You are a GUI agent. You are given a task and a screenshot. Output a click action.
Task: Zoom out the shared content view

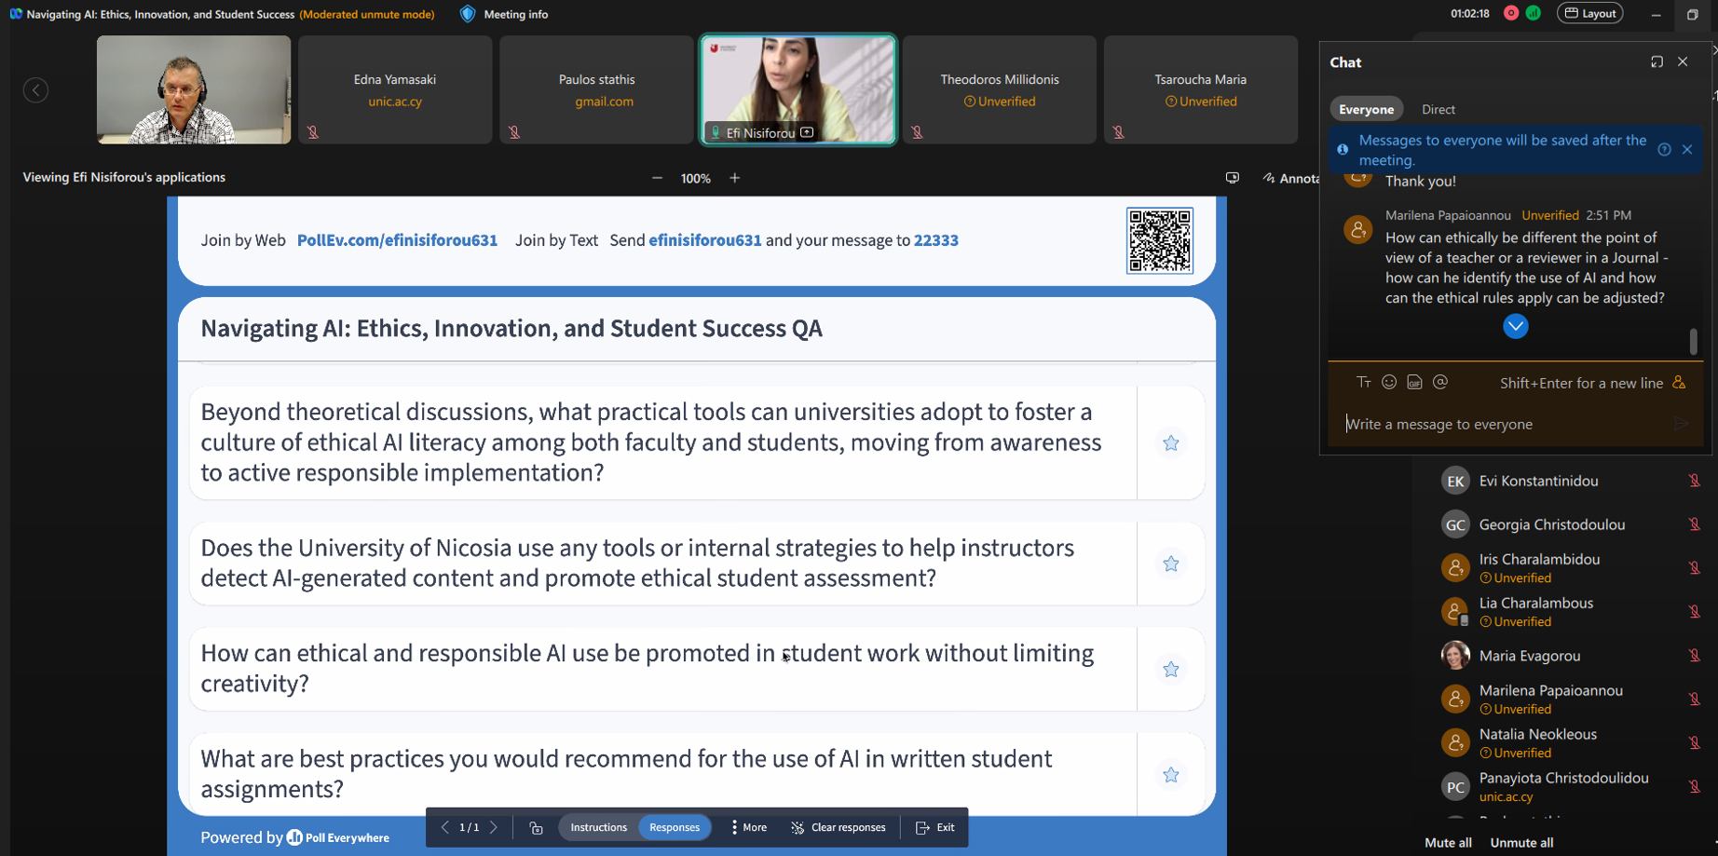click(657, 178)
